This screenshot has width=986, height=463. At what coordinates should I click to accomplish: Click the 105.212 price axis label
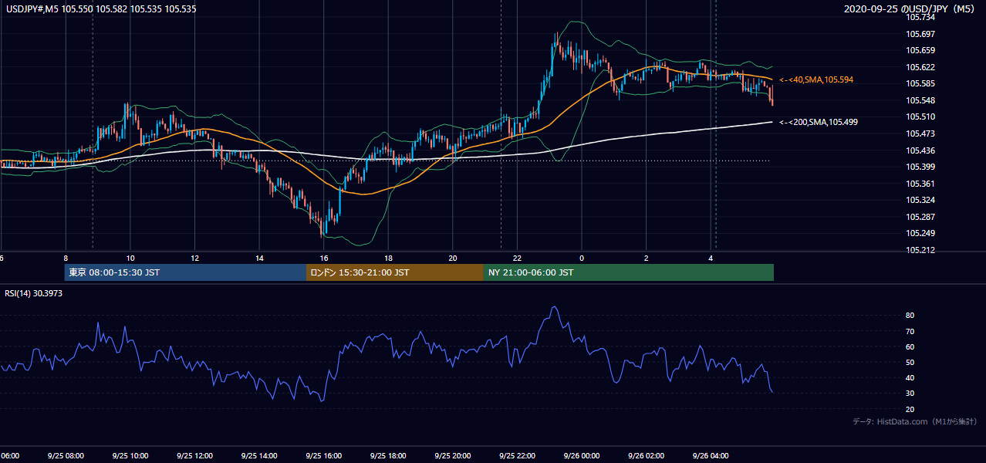[x=921, y=250]
